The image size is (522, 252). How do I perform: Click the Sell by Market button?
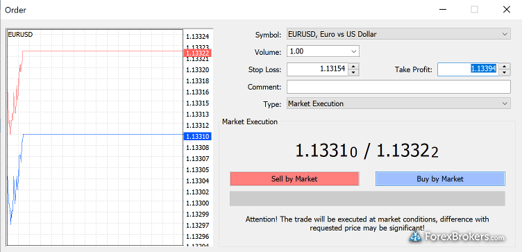pos(294,179)
